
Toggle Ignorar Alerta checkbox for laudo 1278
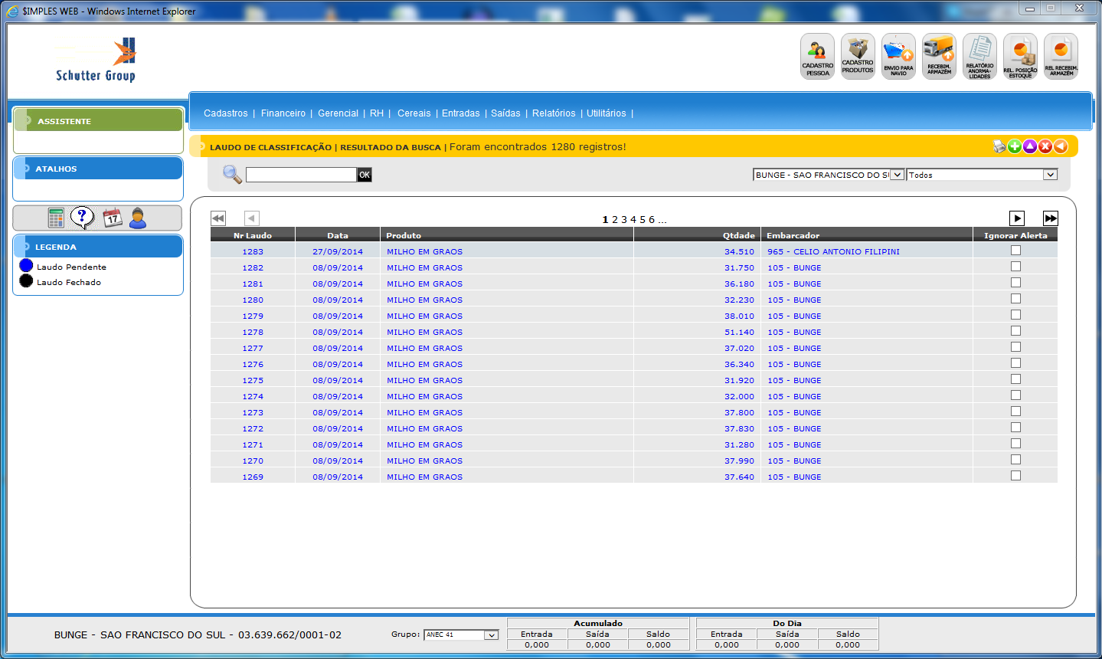pyautogui.click(x=1015, y=331)
